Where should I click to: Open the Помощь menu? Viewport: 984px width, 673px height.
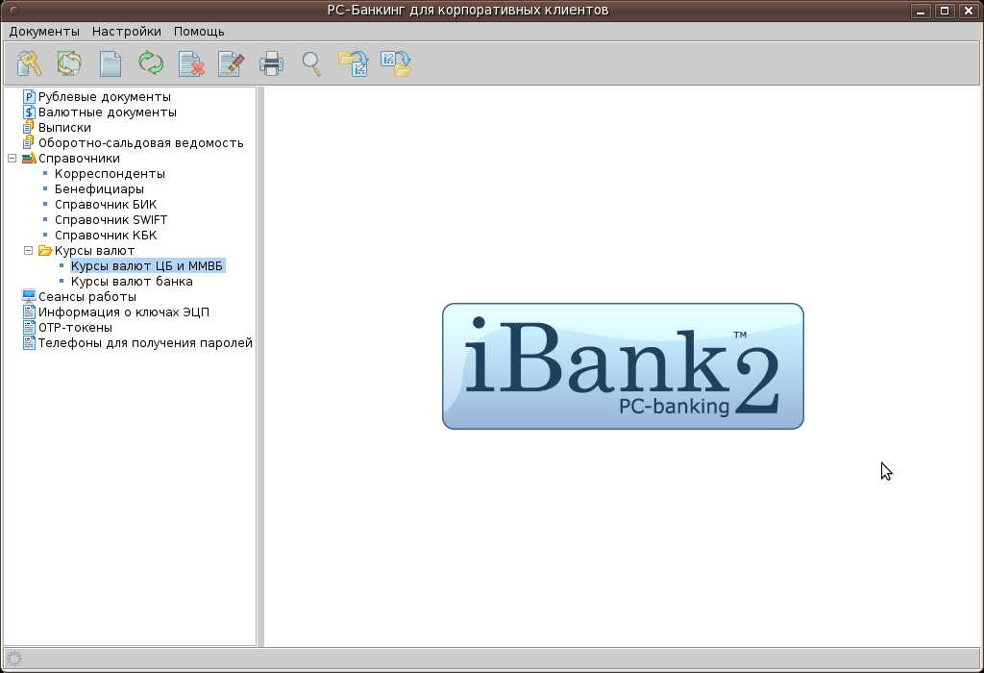point(199,31)
